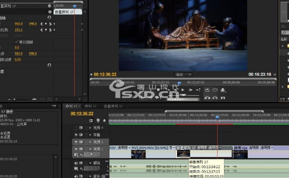Open 透明度 dropdown on the .tga clip
The width and height of the screenshot is (289, 178).
tap(272, 148)
